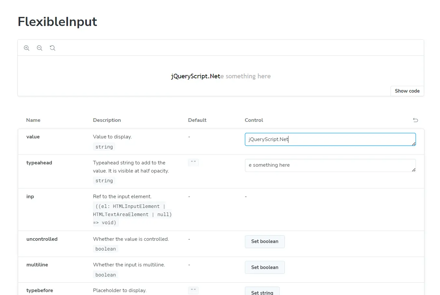Click typebefore default empty-string value
The width and height of the screenshot is (440, 295).
(x=193, y=290)
